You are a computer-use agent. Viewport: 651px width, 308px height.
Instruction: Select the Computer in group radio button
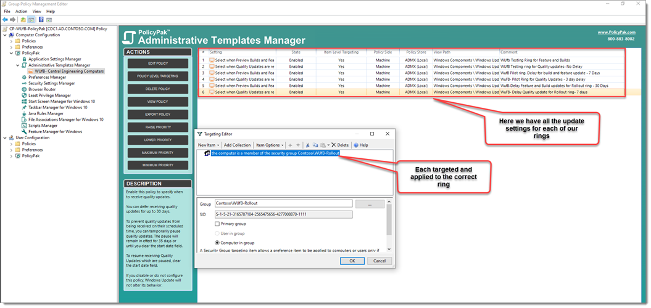click(217, 243)
